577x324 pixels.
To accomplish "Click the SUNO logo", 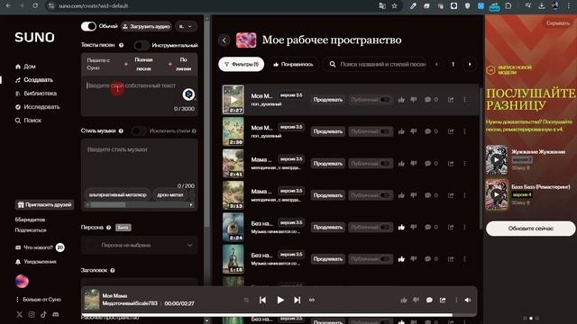I will [x=34, y=37].
